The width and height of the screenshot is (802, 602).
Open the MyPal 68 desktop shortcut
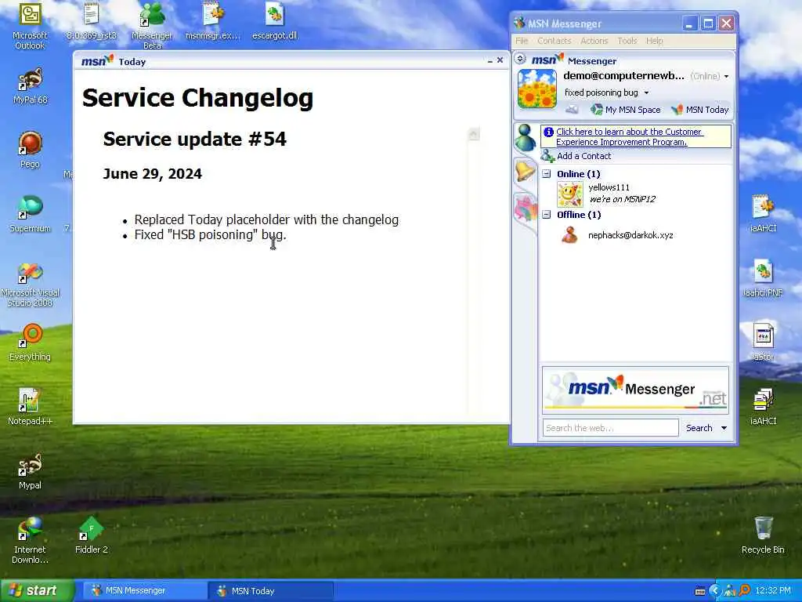tap(31, 86)
